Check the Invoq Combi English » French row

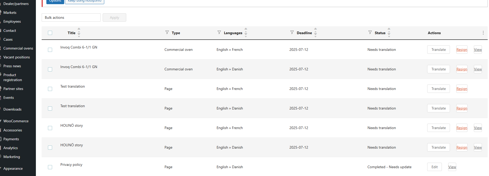[x=50, y=50]
